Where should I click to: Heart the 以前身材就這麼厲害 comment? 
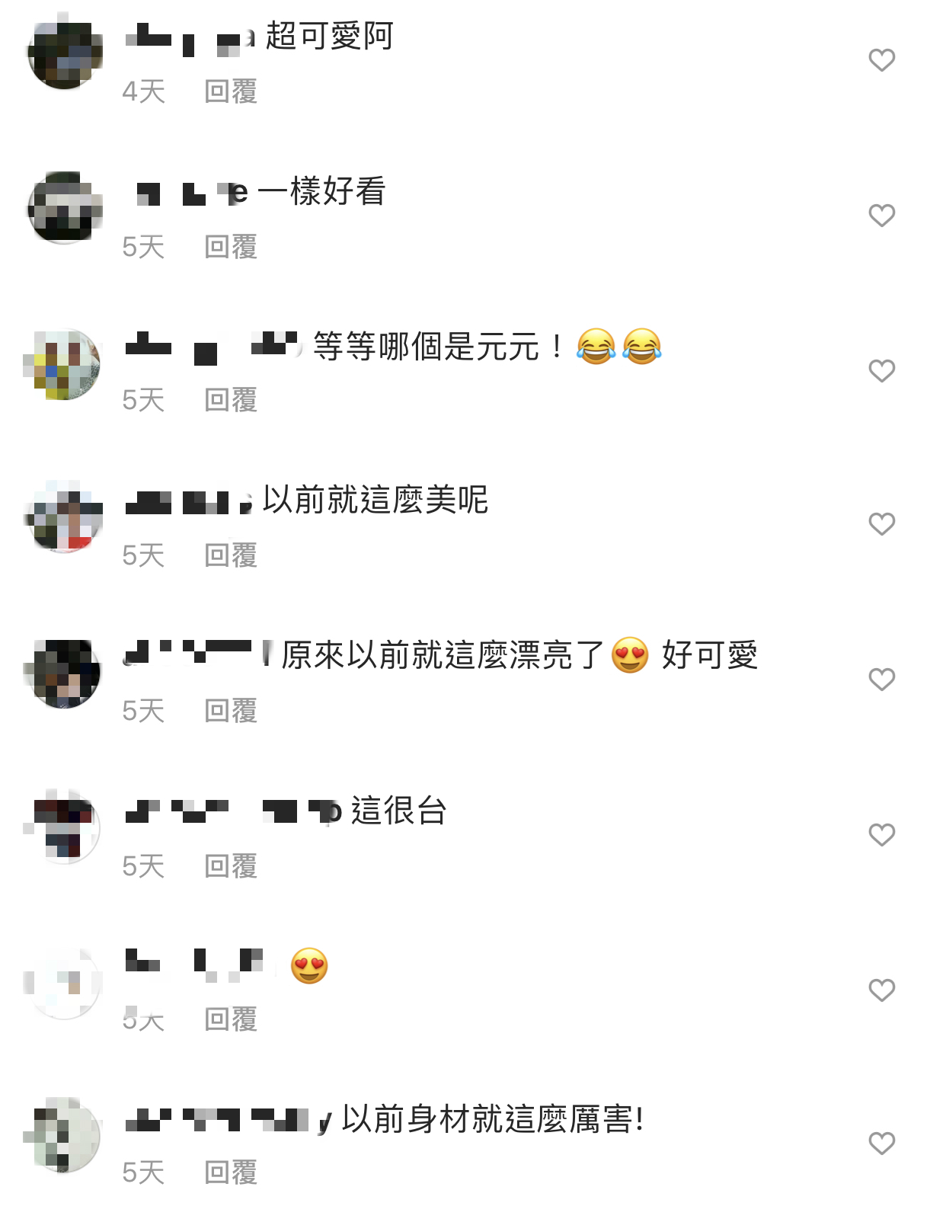coord(881,1144)
